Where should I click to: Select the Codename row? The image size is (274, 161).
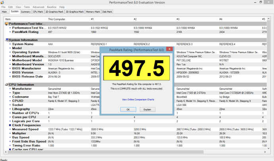[135, 97]
